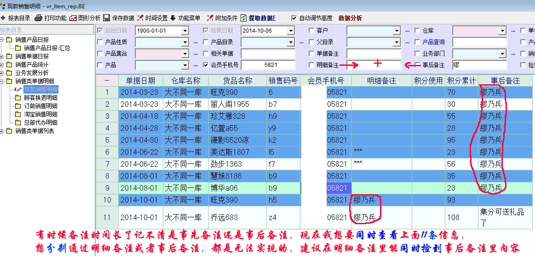Uncheck the 会员手机号 filter checkbox
This screenshot has height=256, width=535.
click(x=206, y=65)
